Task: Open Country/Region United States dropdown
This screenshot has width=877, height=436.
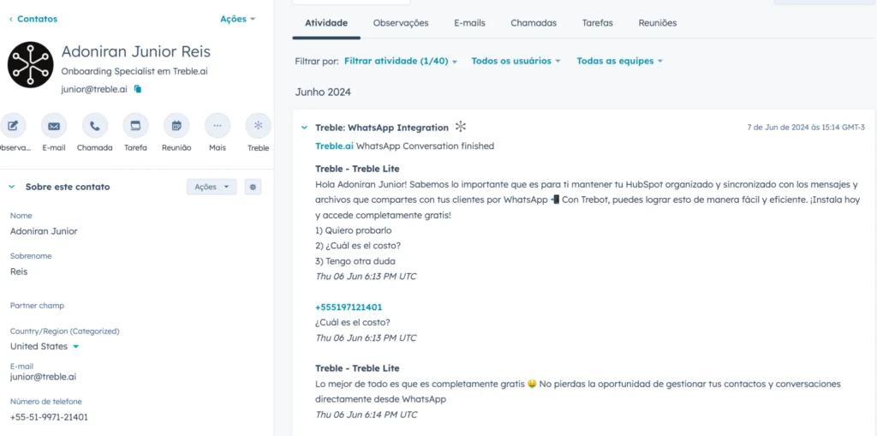Action: click(x=45, y=346)
